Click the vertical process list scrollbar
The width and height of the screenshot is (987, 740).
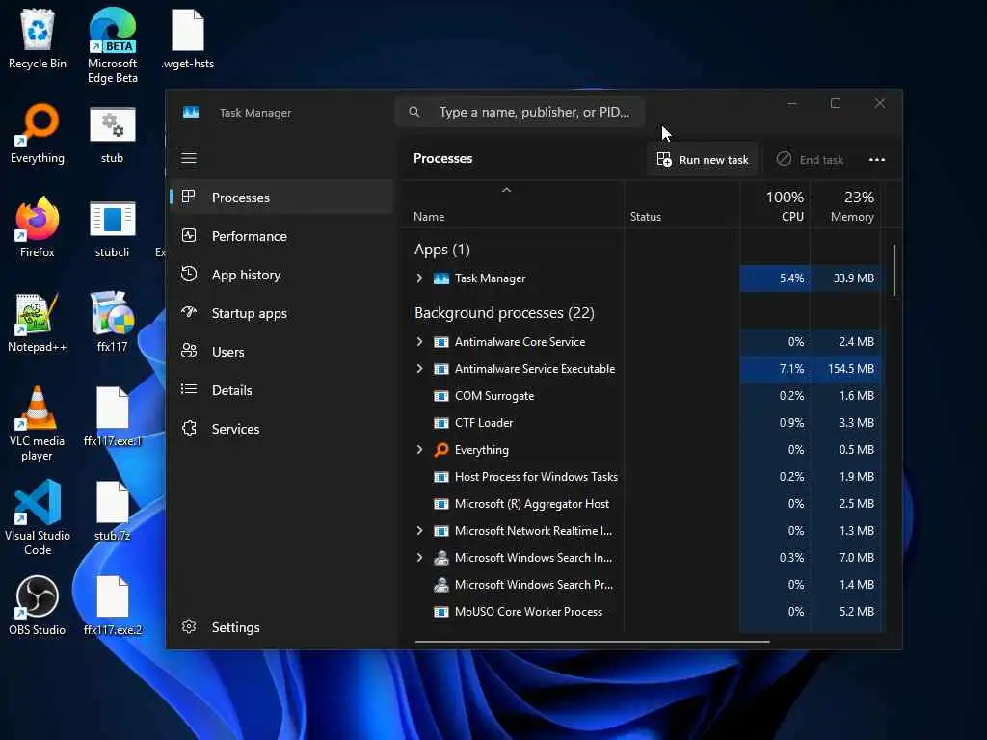[x=894, y=270]
